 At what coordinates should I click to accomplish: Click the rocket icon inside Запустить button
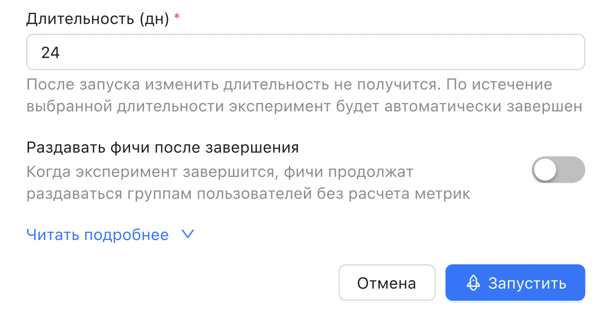coord(473,282)
